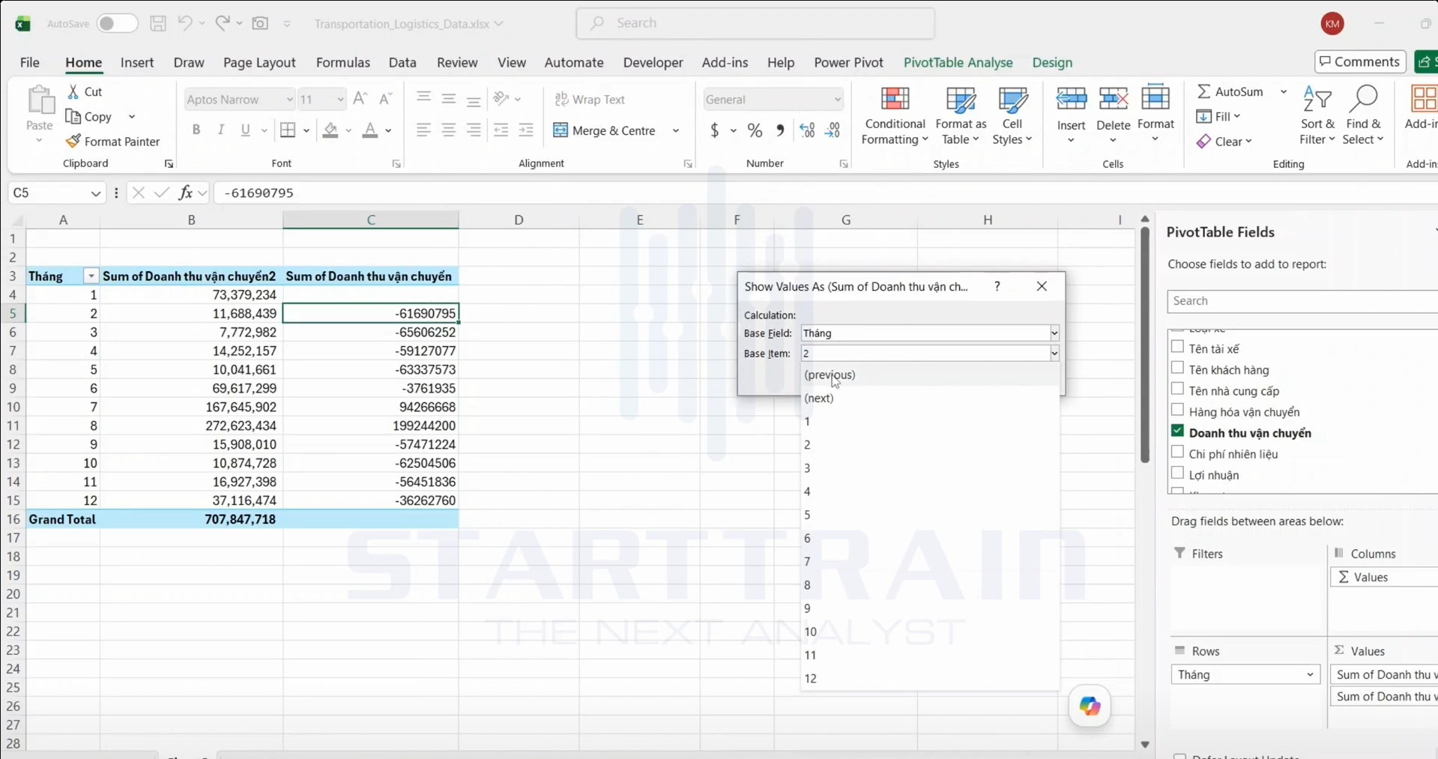This screenshot has width=1438, height=759.
Task: Open the Base Item dropdown arrow
Action: click(1054, 353)
